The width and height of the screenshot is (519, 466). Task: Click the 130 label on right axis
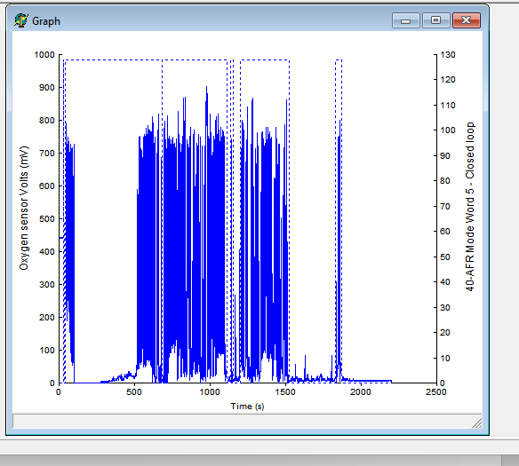click(448, 55)
